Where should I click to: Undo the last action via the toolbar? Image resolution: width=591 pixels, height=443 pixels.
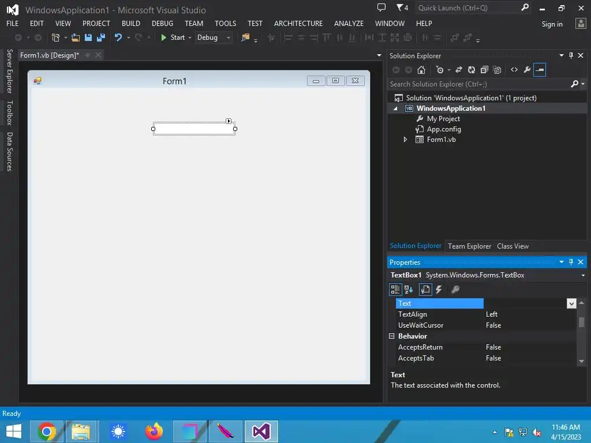click(118, 37)
